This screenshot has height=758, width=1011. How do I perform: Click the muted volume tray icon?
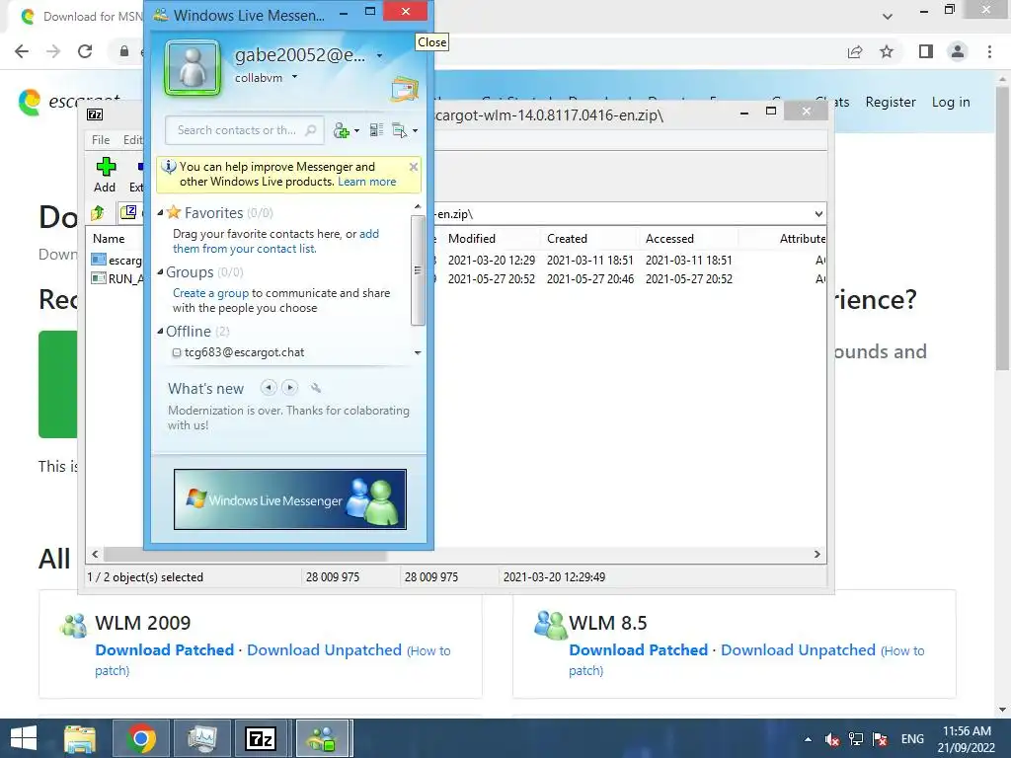[831, 739]
